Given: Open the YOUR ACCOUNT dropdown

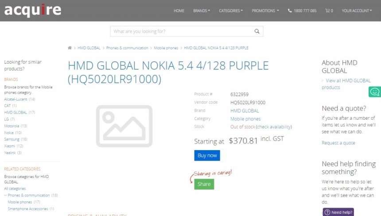Looking at the screenshot, I should tap(357, 11).
